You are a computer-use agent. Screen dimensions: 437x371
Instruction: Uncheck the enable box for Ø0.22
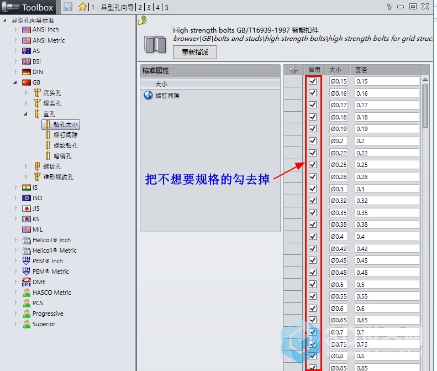pyautogui.click(x=313, y=153)
